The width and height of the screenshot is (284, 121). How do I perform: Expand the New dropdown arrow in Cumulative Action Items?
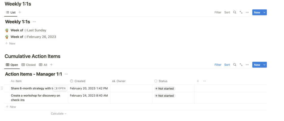(x=265, y=65)
